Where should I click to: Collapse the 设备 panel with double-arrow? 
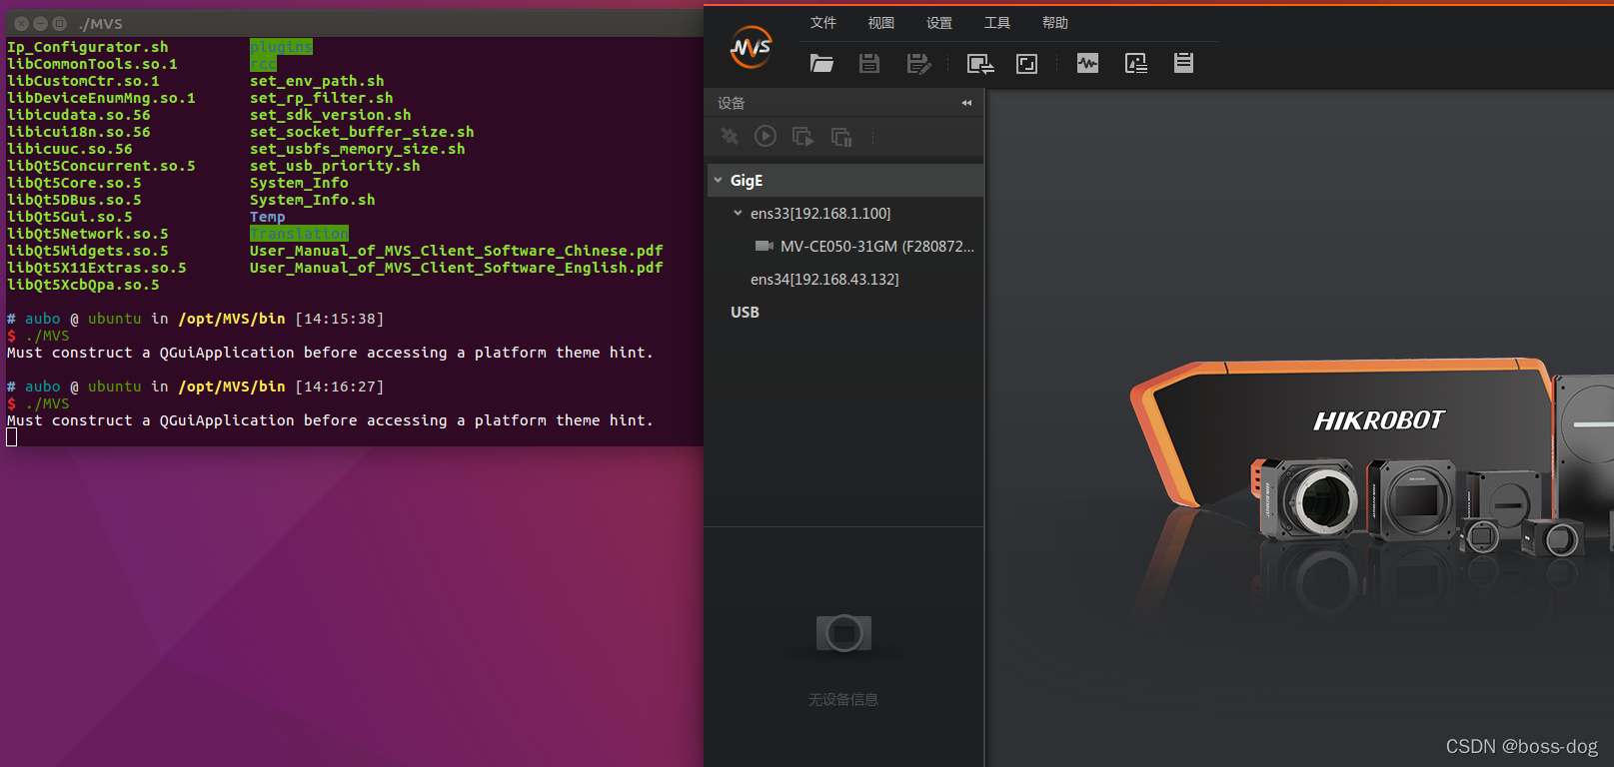point(966,103)
